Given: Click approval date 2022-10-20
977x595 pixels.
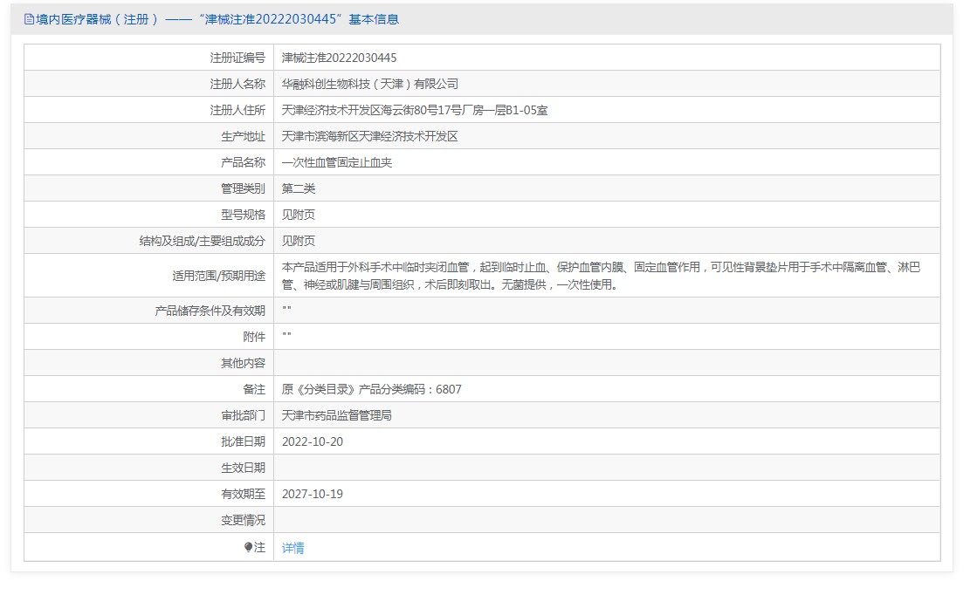Looking at the screenshot, I should tap(313, 441).
